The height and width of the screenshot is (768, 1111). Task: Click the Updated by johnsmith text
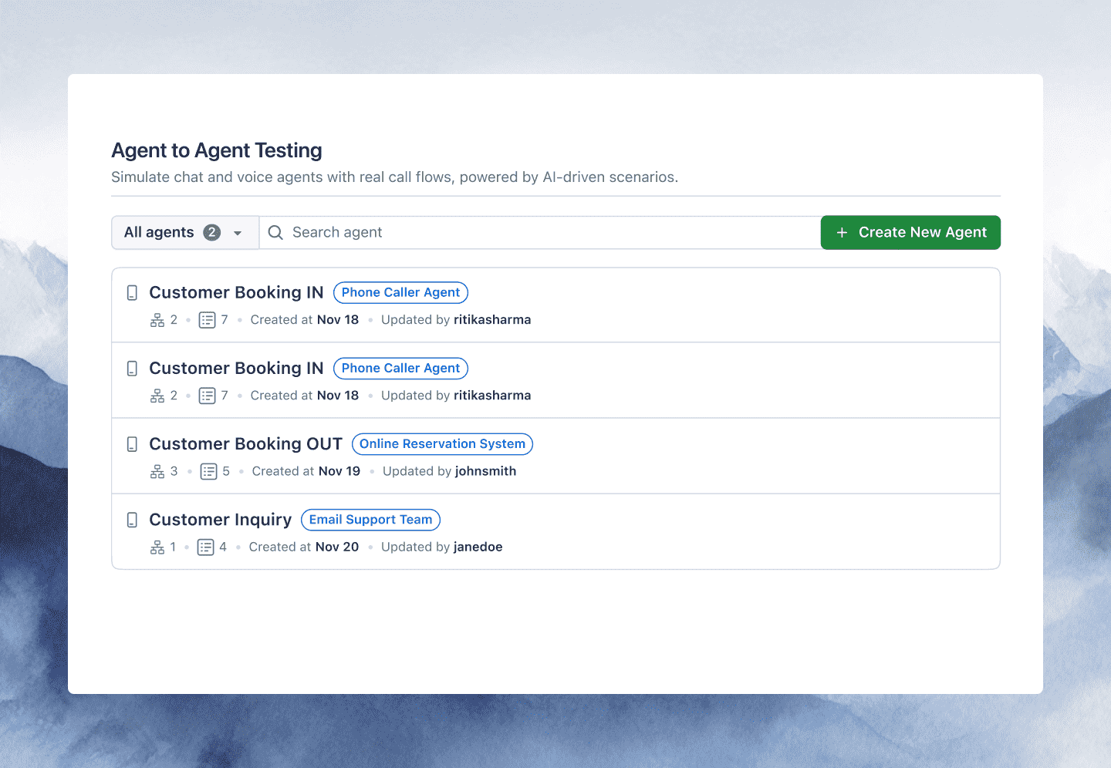pos(450,471)
